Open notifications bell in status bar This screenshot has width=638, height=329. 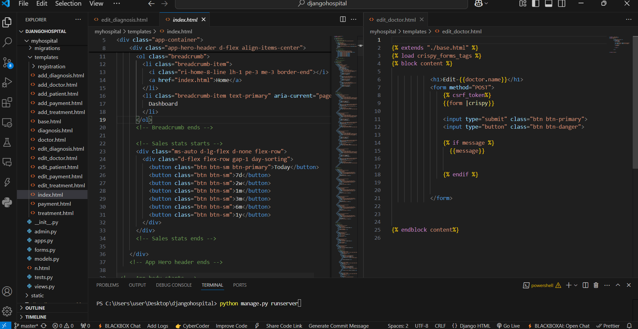(x=629, y=326)
